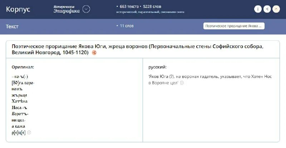Image resolution: width=286 pixels, height=148 pixels.
Task: Click the first line '--ко-ъ(-)' in original
Action: pyautogui.click(x=20, y=77)
